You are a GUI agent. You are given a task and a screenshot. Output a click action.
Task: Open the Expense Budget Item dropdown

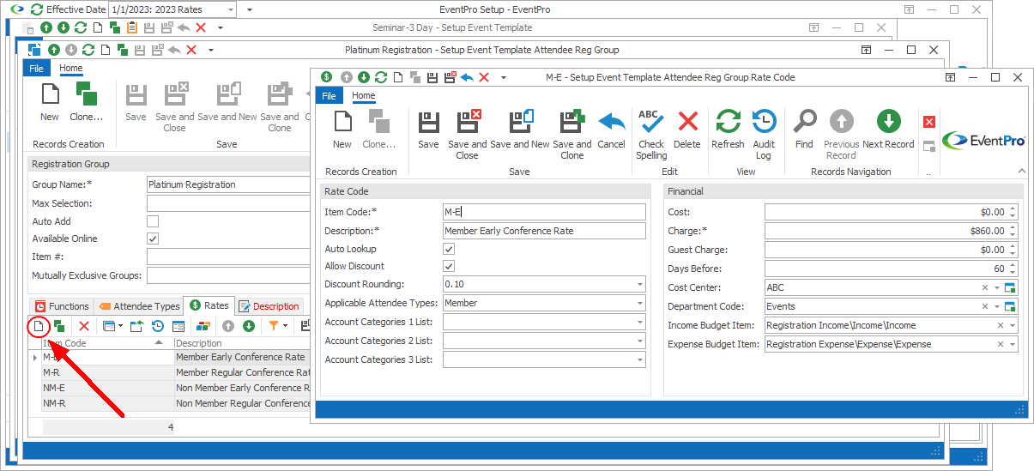(1013, 344)
